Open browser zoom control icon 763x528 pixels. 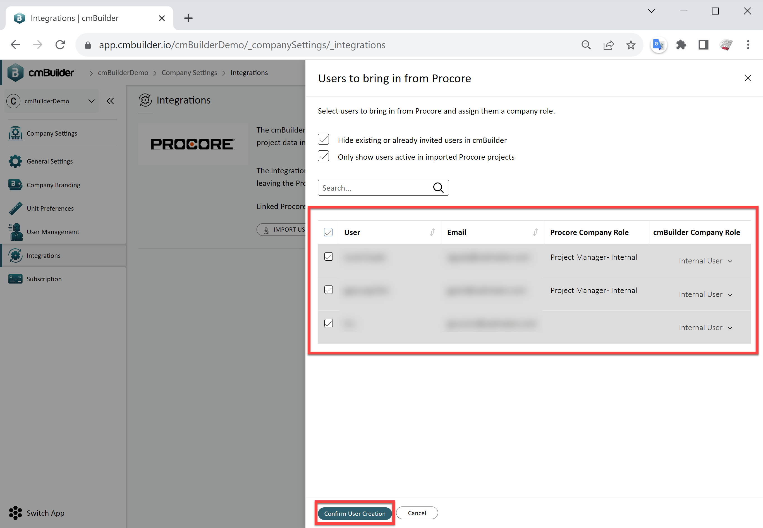tap(586, 45)
